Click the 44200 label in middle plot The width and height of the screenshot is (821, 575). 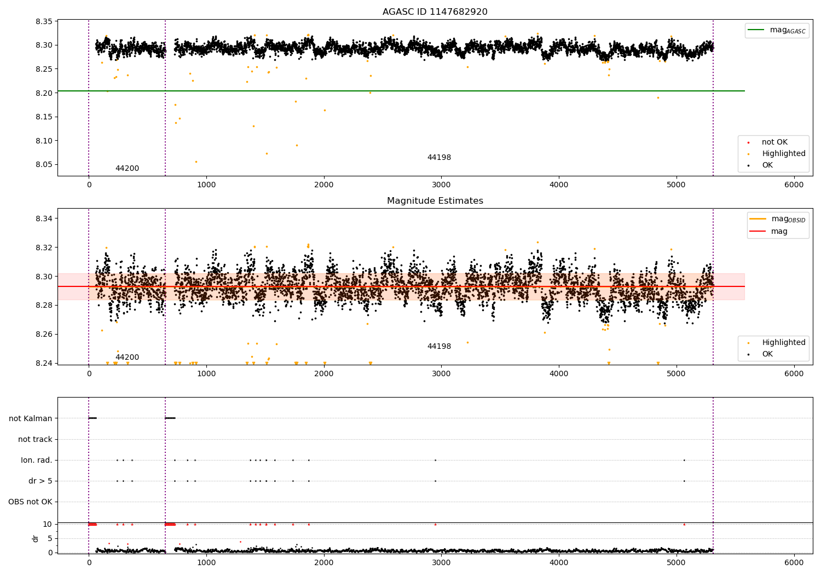pyautogui.click(x=127, y=358)
